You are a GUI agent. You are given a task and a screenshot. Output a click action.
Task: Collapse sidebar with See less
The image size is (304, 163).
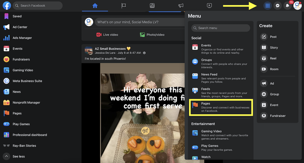tap(18, 156)
